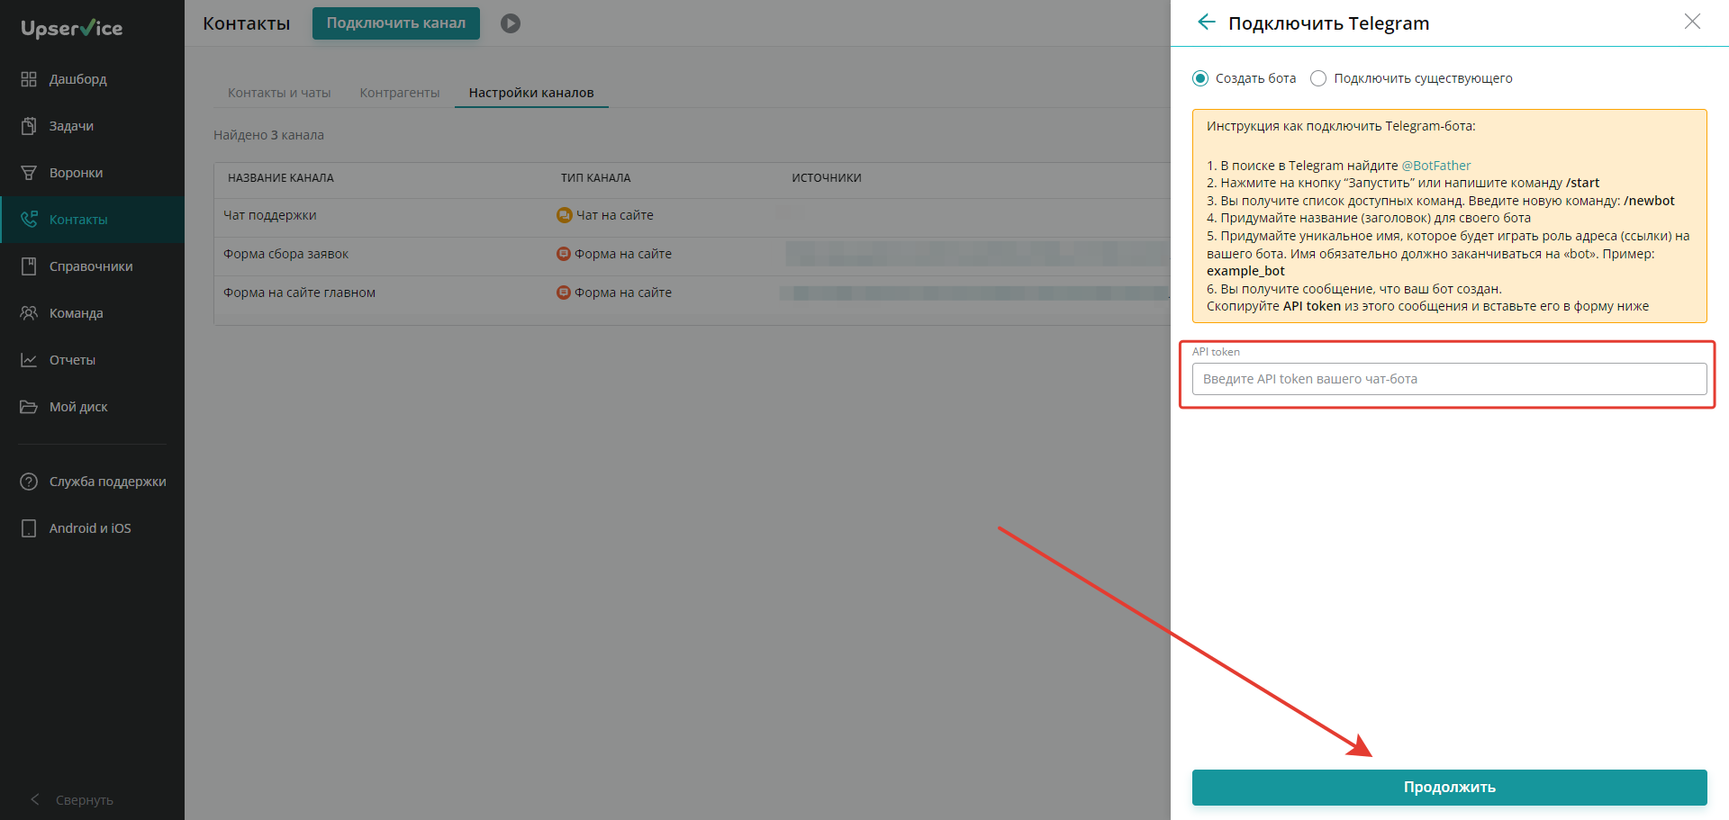Click the Подключить канал button
Image resolution: width=1729 pixels, height=820 pixels.
coord(396,23)
